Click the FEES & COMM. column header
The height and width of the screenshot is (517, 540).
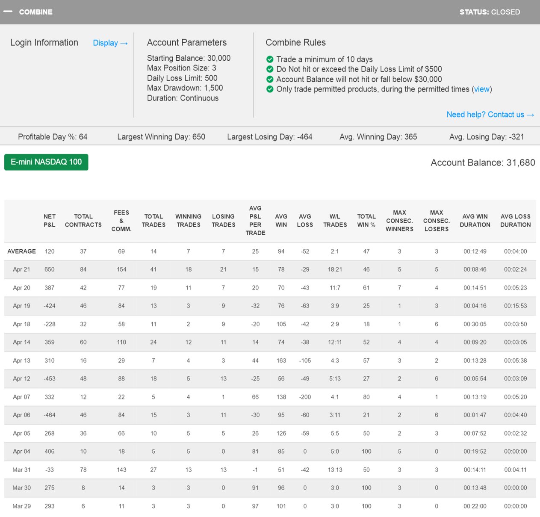[x=121, y=221]
